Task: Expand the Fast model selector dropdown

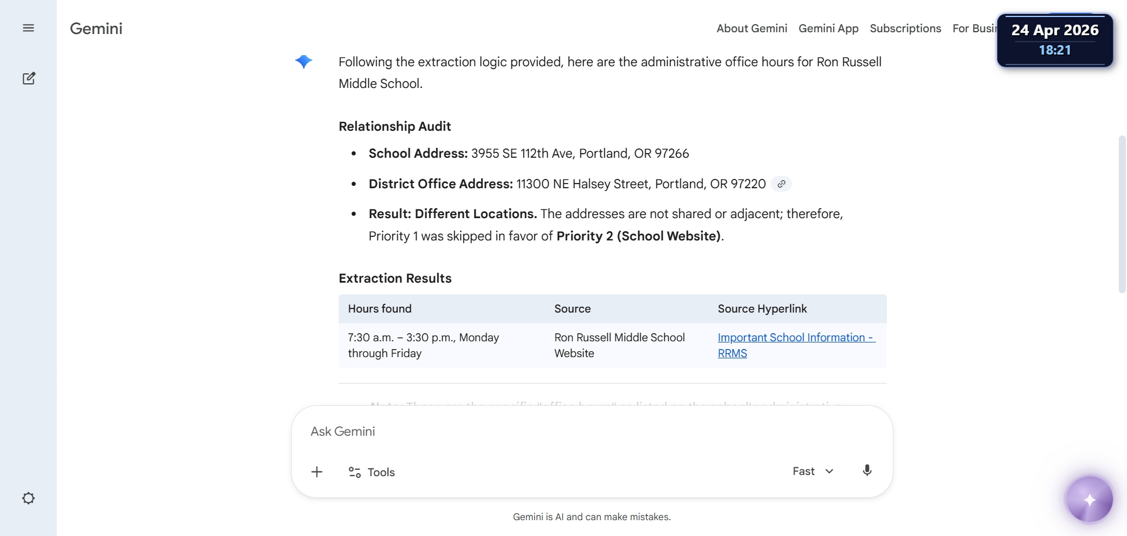Action: (x=813, y=471)
